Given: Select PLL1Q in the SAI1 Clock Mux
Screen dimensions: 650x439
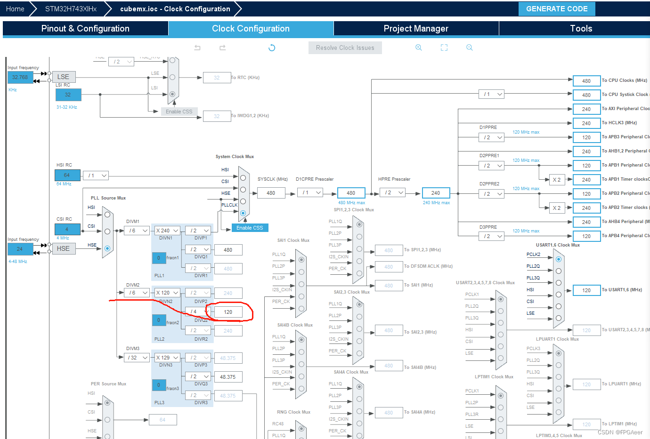Looking at the screenshot, I should 301,259.
